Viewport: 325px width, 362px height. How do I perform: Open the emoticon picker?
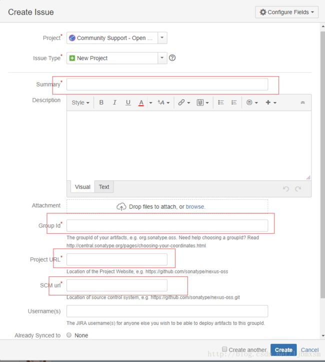click(252, 103)
